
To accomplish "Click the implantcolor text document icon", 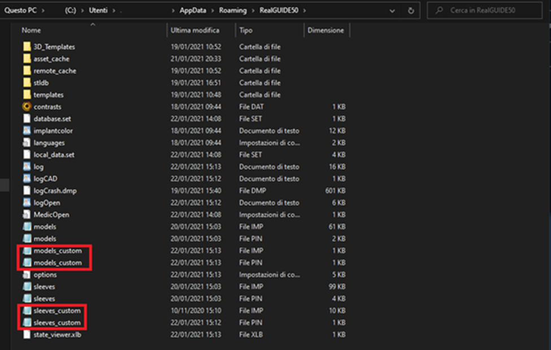I will click(x=27, y=131).
